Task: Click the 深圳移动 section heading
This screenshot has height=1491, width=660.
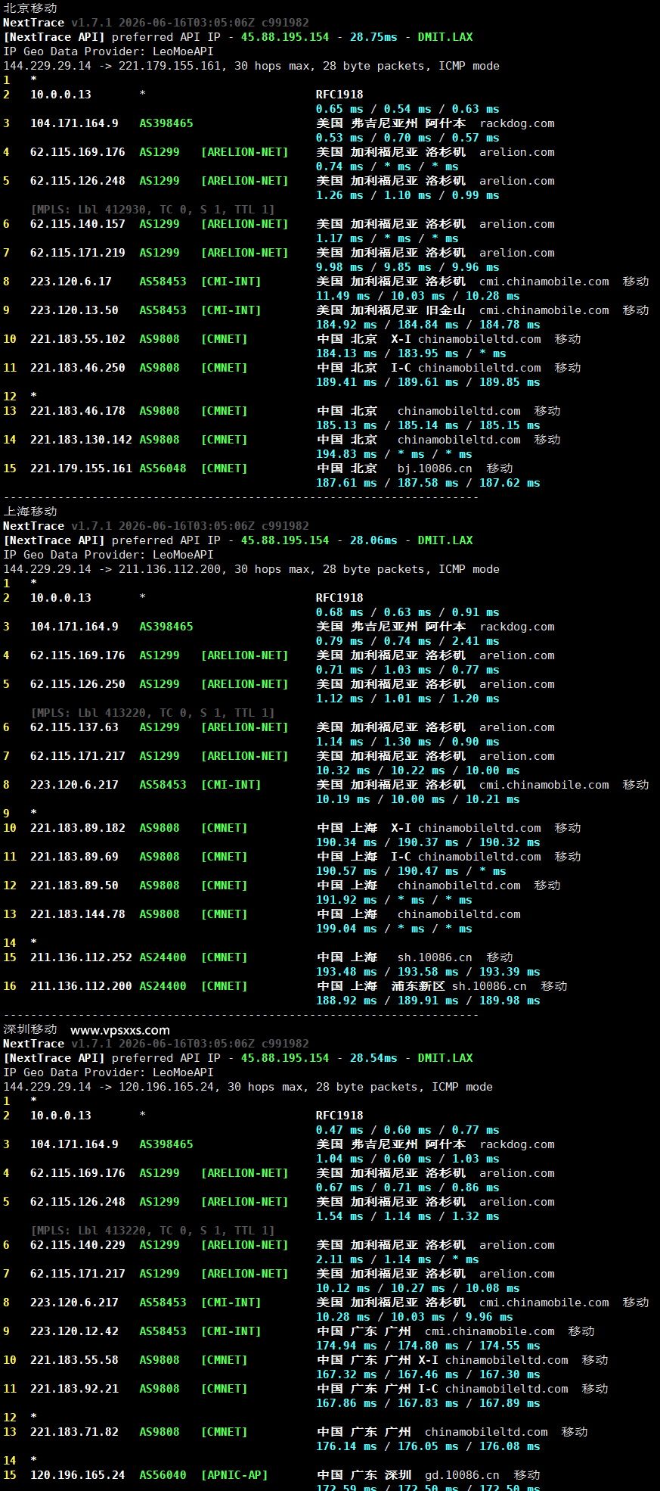Action: (30, 1029)
